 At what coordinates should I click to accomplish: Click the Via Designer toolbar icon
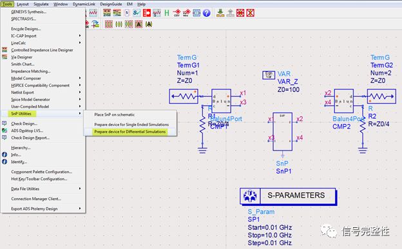(x=117, y=13)
